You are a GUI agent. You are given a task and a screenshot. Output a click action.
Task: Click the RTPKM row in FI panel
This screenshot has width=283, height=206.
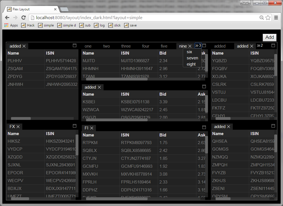click(x=144, y=143)
